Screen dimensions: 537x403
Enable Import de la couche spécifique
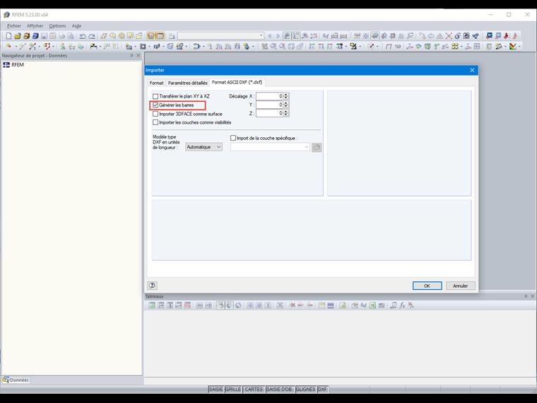[x=233, y=138]
